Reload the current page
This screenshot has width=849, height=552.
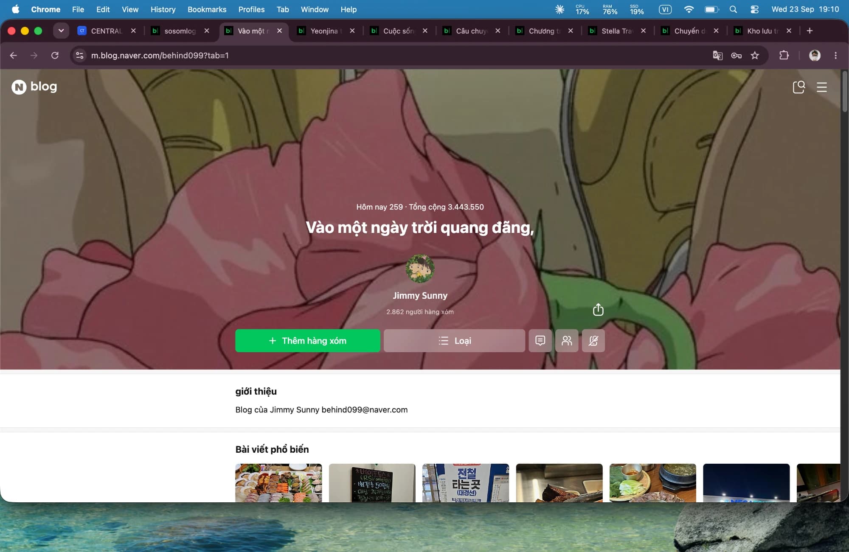(x=55, y=55)
